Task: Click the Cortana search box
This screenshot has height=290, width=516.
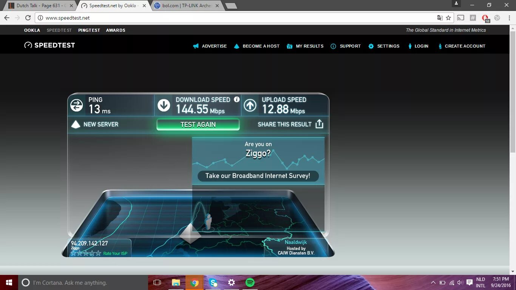Action: [x=83, y=282]
